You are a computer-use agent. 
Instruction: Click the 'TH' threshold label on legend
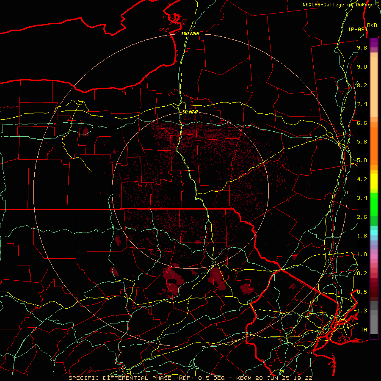click(x=364, y=330)
